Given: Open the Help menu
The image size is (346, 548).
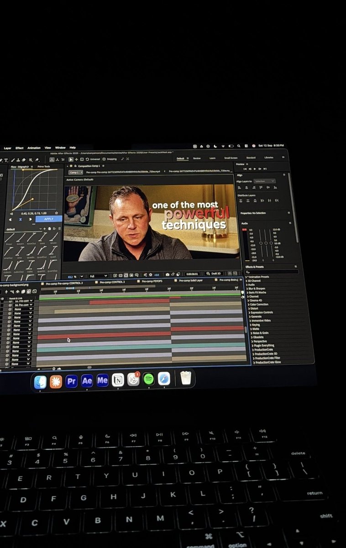Looking at the screenshot, I should (73, 148).
